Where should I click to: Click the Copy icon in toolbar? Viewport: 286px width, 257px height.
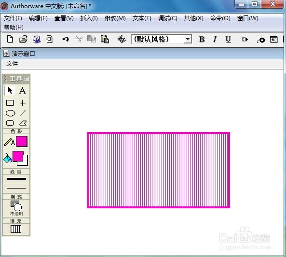(91, 39)
